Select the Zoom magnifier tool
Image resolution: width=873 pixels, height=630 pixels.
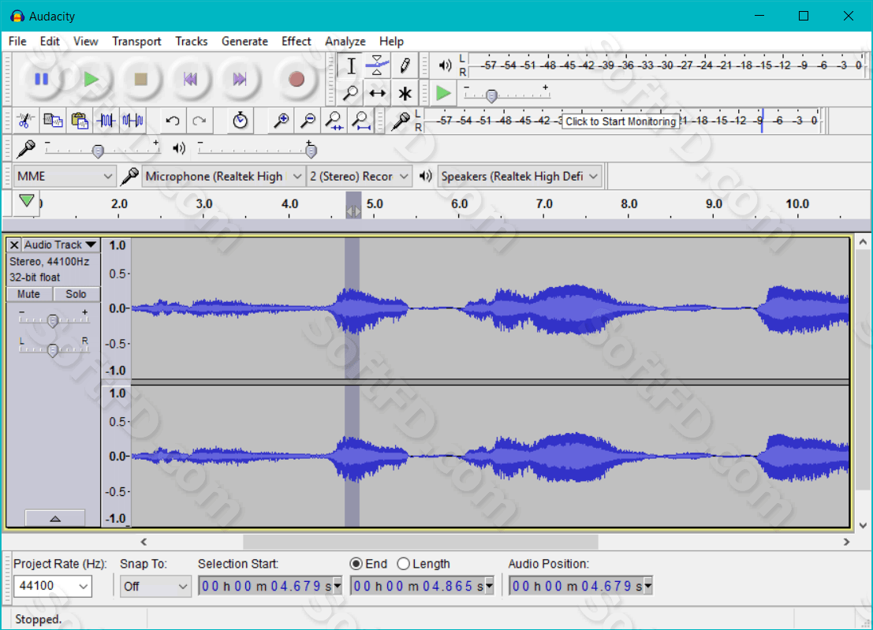[x=351, y=93]
